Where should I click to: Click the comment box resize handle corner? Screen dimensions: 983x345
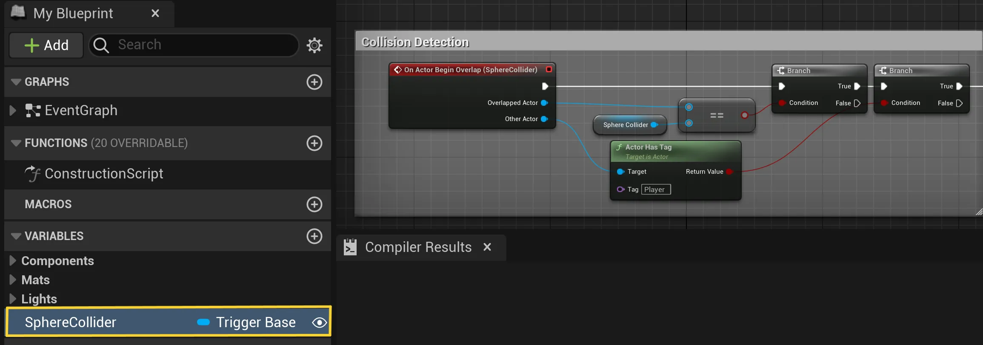click(x=979, y=212)
